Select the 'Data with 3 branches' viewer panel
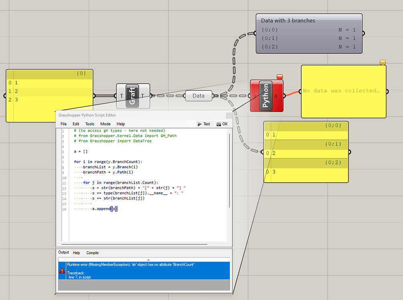The height and width of the screenshot is (300, 403). click(309, 34)
